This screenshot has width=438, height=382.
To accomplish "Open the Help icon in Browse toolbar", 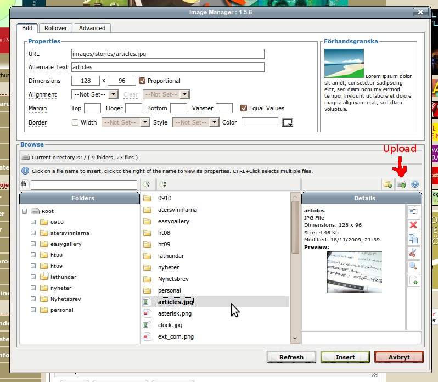I will click(415, 184).
